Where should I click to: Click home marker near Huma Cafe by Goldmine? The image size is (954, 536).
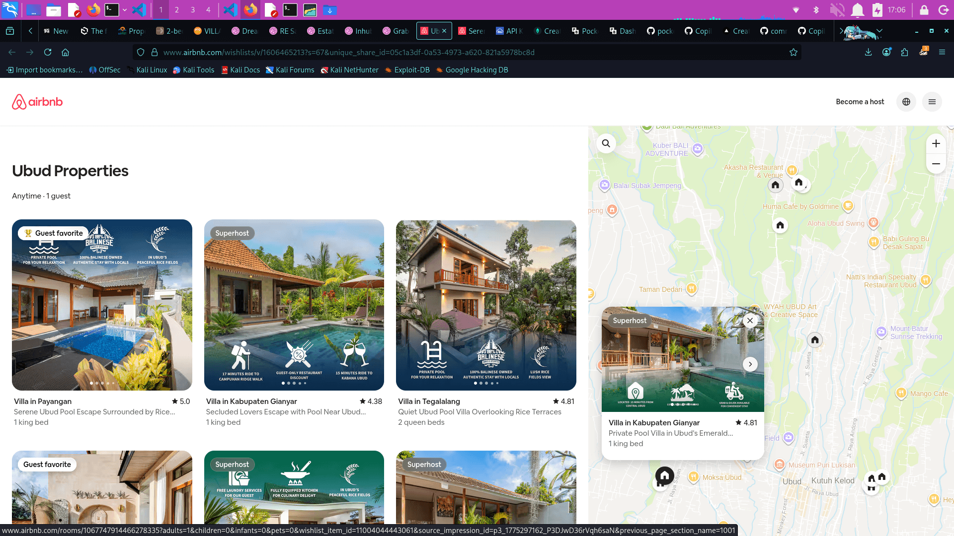[780, 225]
